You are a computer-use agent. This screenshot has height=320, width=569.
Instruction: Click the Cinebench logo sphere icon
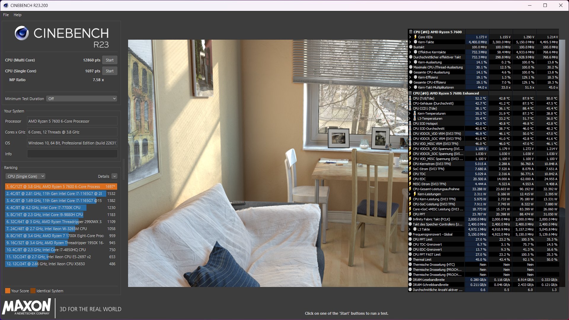[x=22, y=33]
